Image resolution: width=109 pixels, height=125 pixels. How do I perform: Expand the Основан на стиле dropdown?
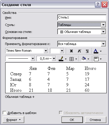(x=103, y=32)
